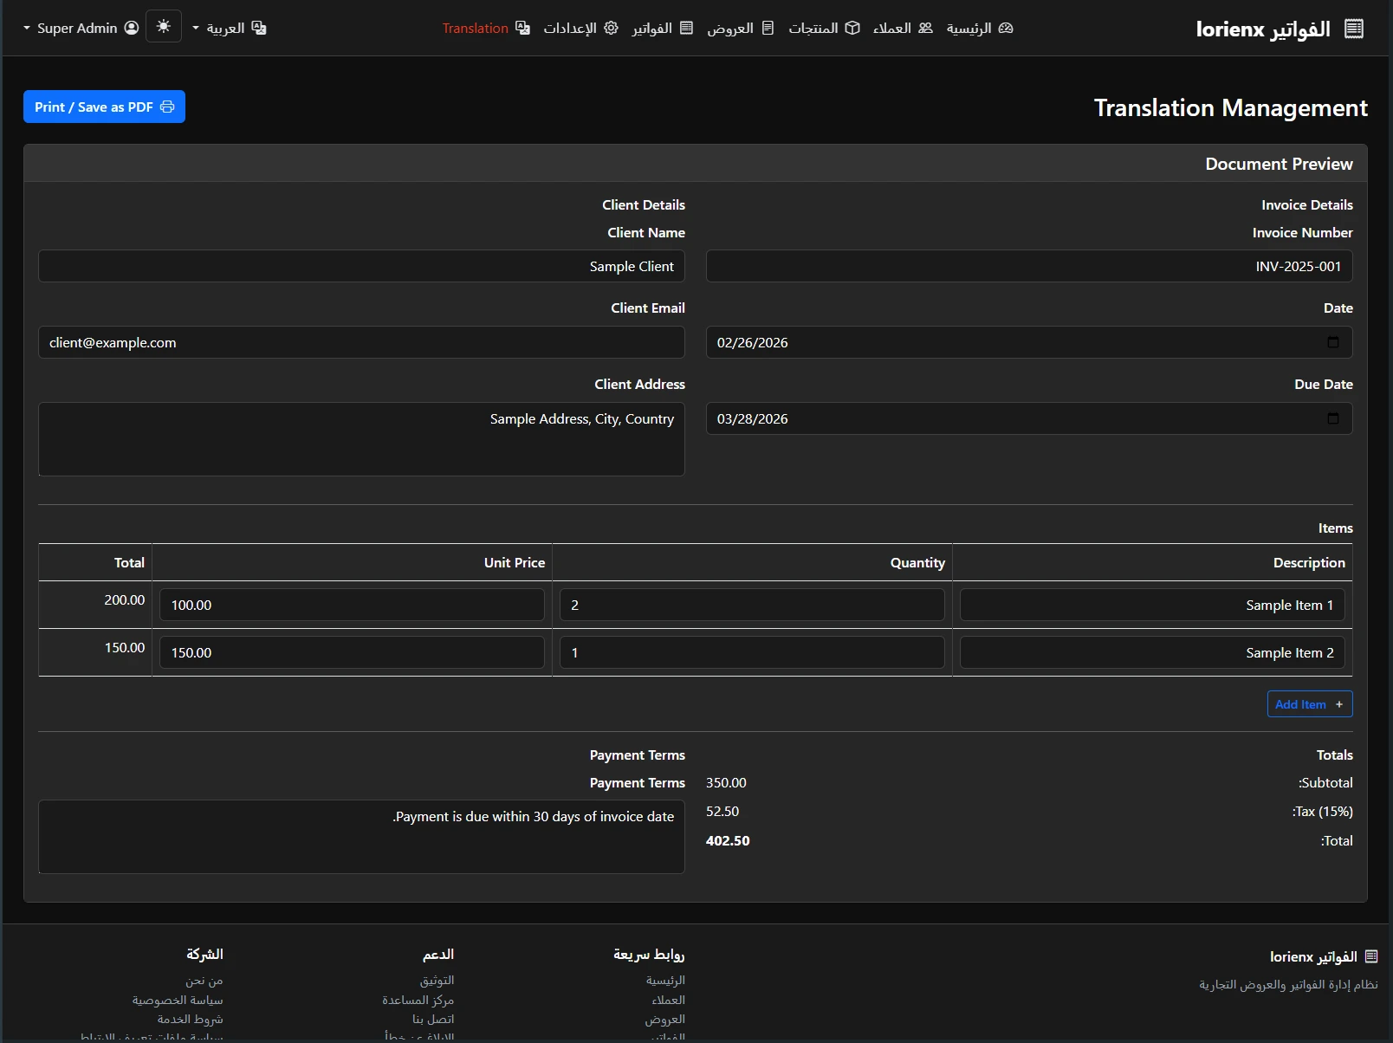This screenshot has height=1043, width=1393.
Task: Click the settings gear icon in navbar
Action: click(x=612, y=28)
